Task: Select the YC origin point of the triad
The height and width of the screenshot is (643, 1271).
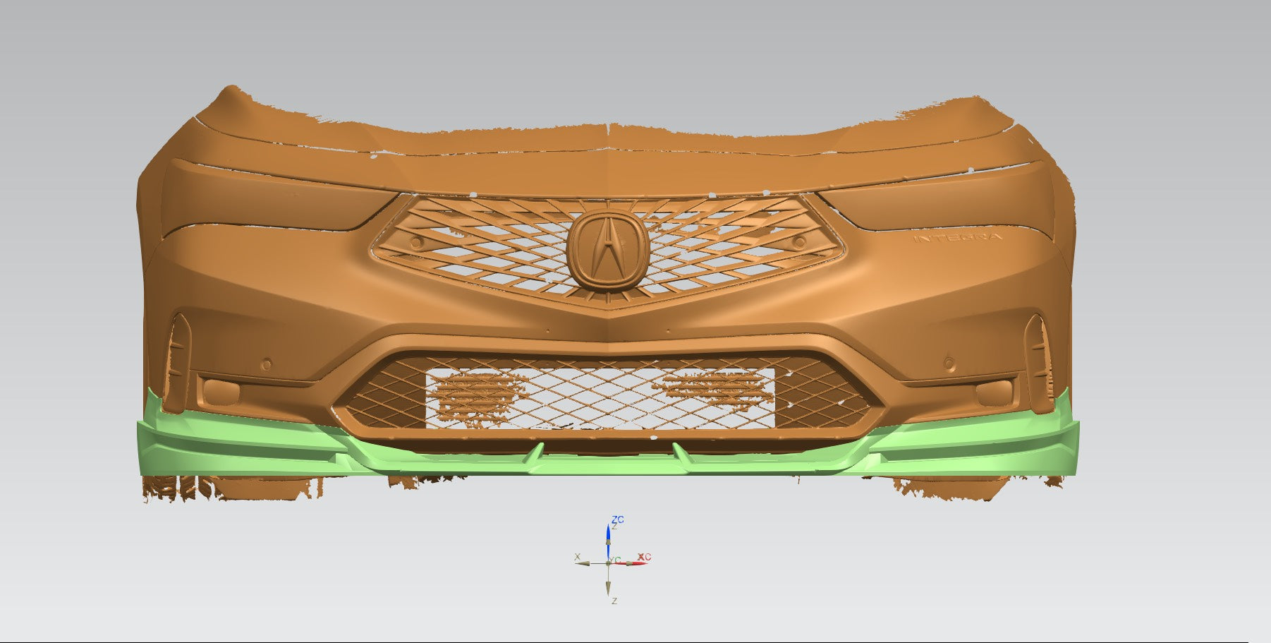Action: point(609,563)
